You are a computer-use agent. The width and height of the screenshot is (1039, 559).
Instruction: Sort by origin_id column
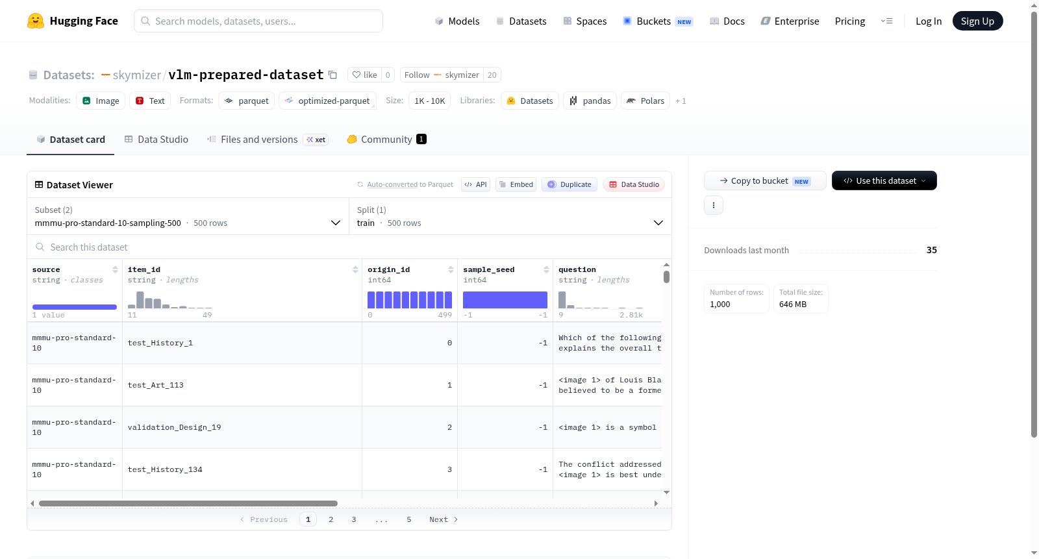click(x=451, y=269)
